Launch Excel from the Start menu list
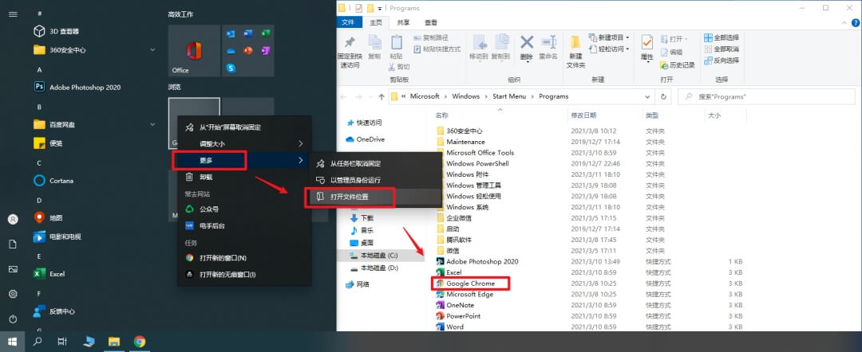This screenshot has height=352, width=862. 49,274
